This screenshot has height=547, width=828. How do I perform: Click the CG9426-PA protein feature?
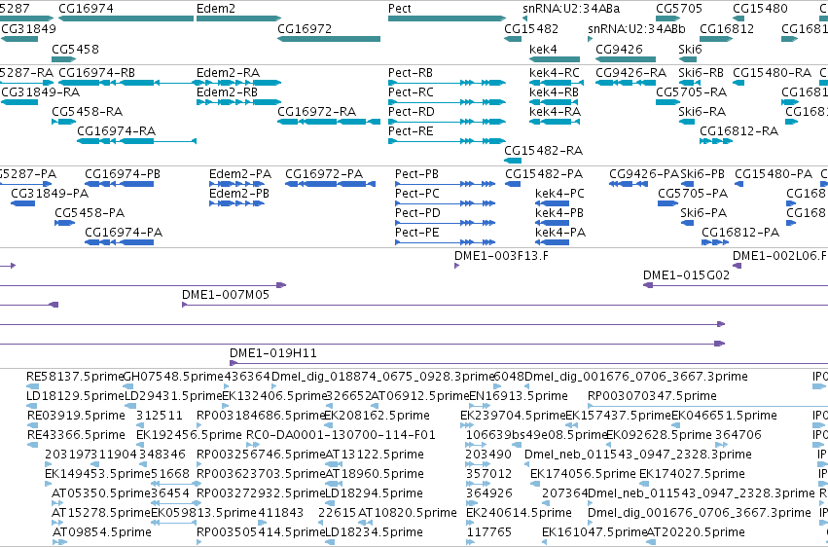click(629, 184)
